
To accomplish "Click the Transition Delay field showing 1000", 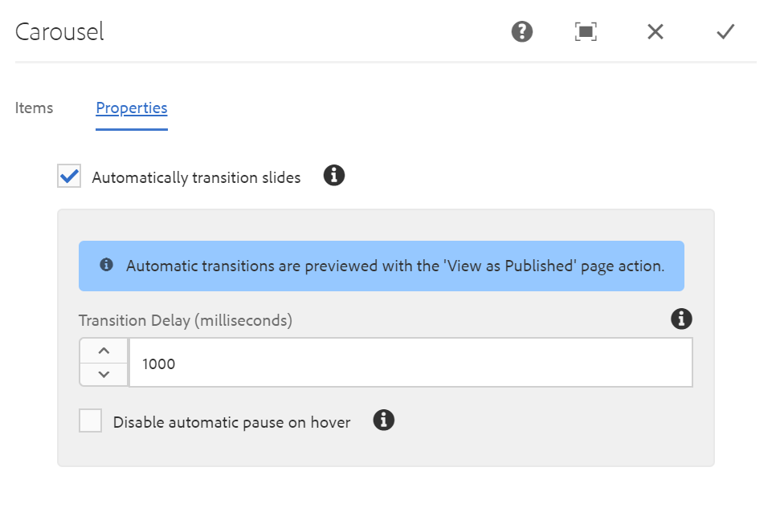I will coord(410,363).
